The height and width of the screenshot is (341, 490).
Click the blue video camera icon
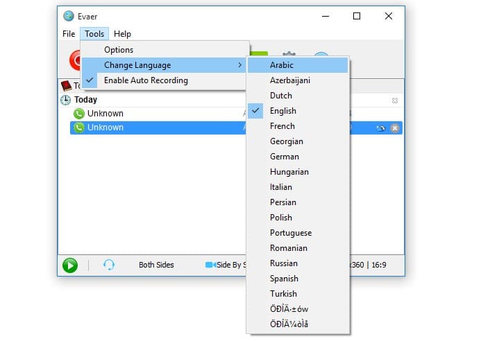pyautogui.click(x=210, y=265)
